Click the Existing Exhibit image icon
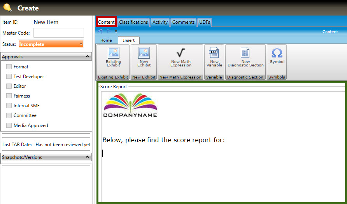The height and width of the screenshot is (204, 347). click(113, 53)
